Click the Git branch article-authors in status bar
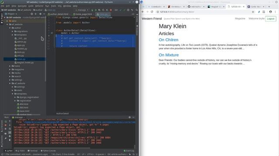This screenshot has width=279, height=156. [117, 154]
